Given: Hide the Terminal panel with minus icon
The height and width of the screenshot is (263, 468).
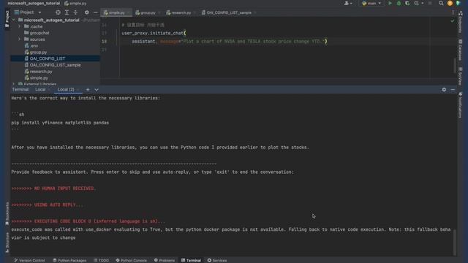Looking at the screenshot, I should click(x=453, y=89).
